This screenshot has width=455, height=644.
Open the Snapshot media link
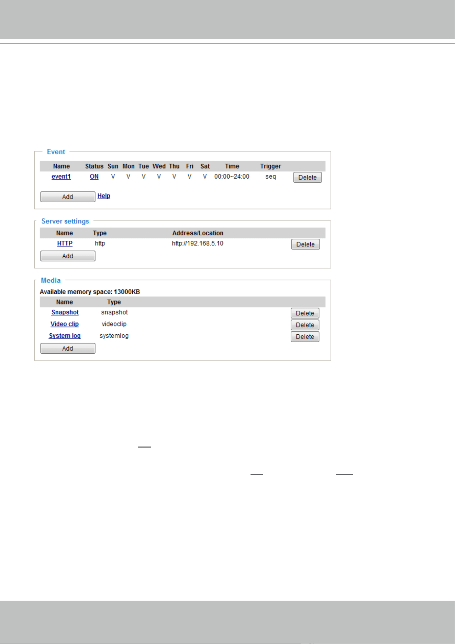point(65,312)
